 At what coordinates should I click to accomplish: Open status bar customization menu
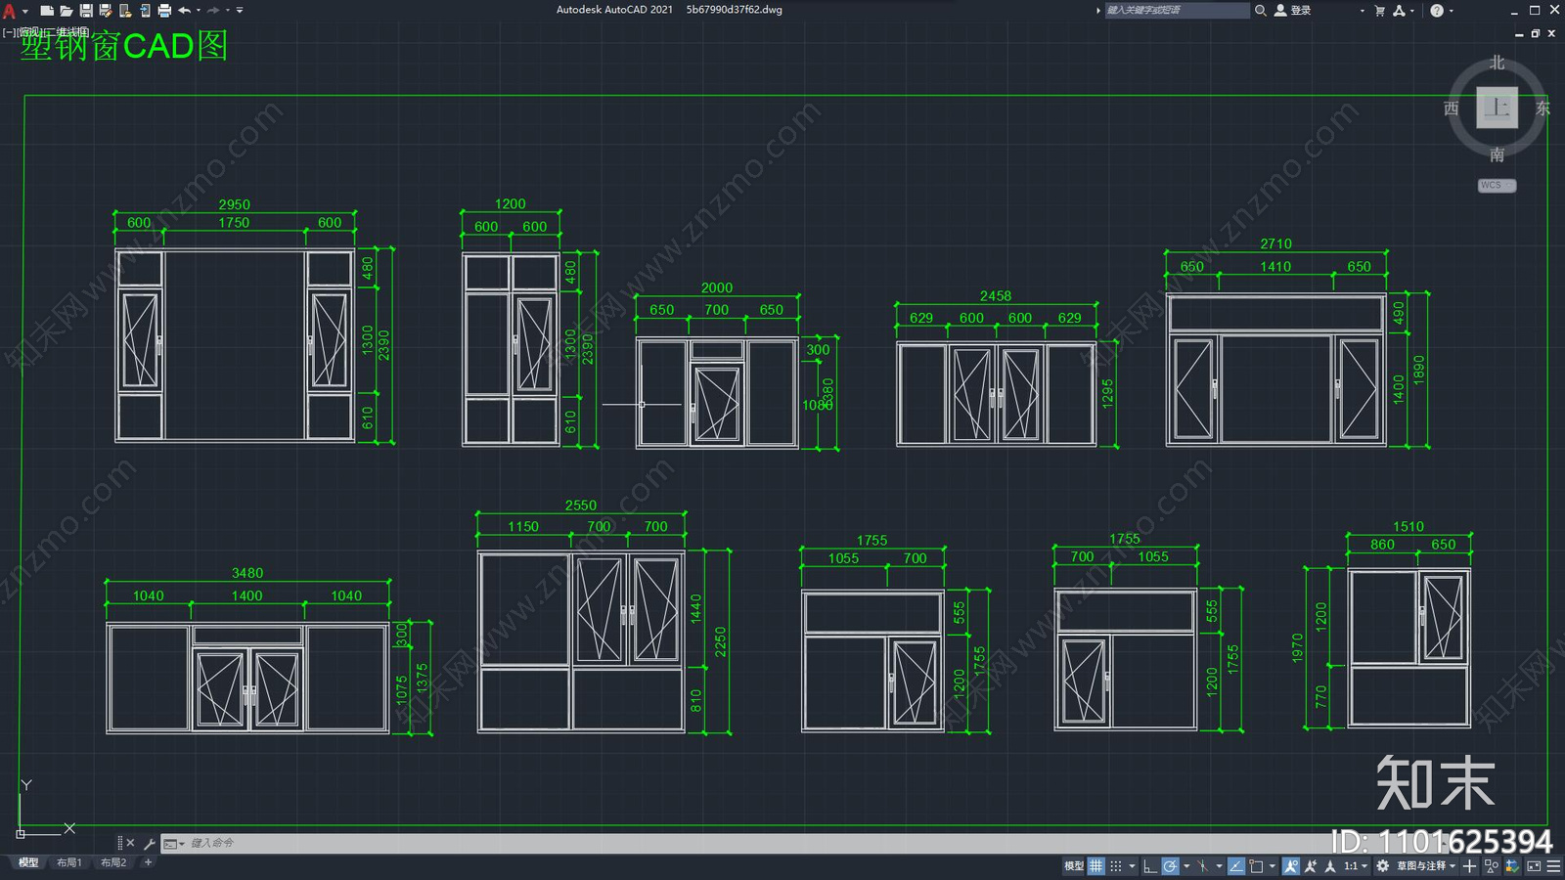pyautogui.click(x=1553, y=866)
